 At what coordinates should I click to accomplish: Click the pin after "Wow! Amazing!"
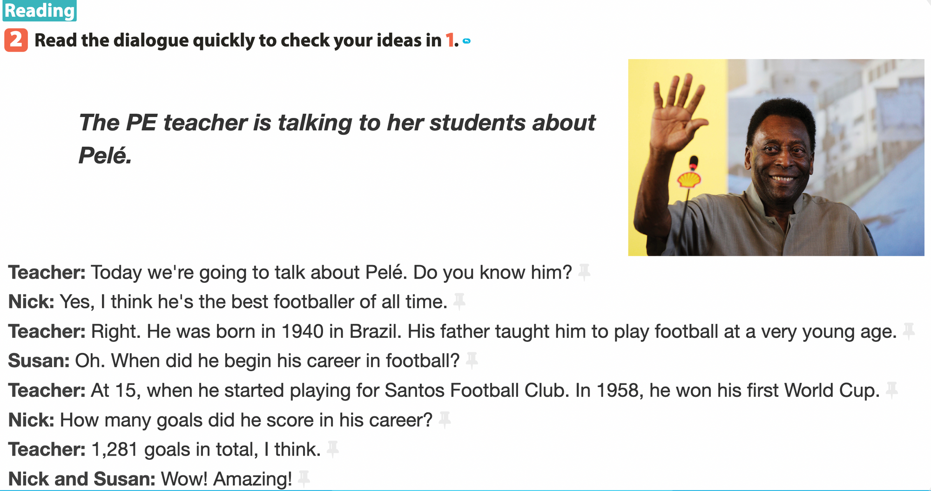coord(304,478)
